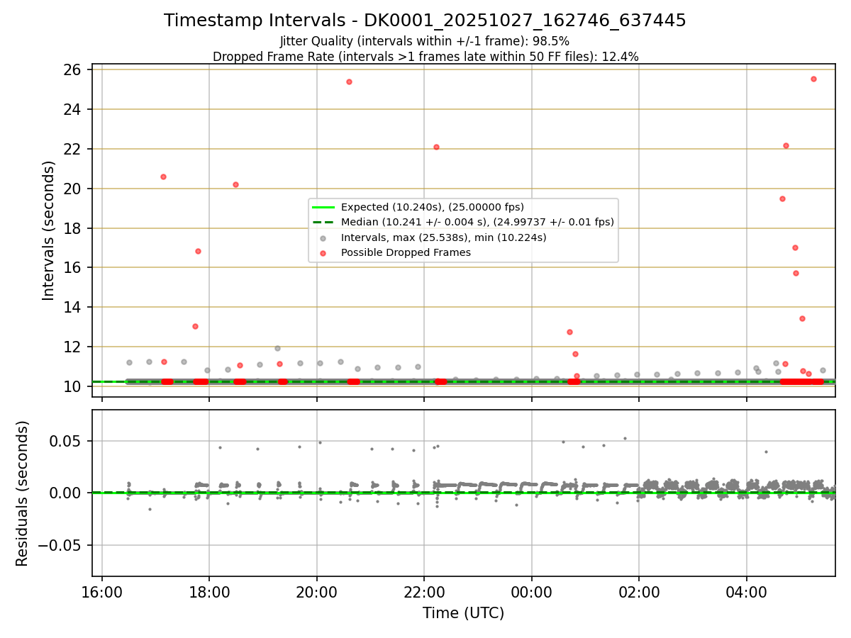Click the red dropped-frame point near 20:30 at 25.4s
The image size is (851, 638).
click(x=349, y=82)
